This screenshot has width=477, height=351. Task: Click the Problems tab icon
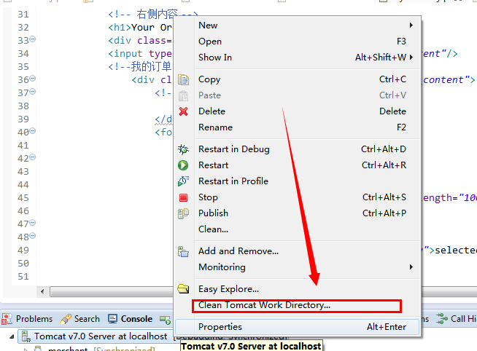click(x=7, y=319)
